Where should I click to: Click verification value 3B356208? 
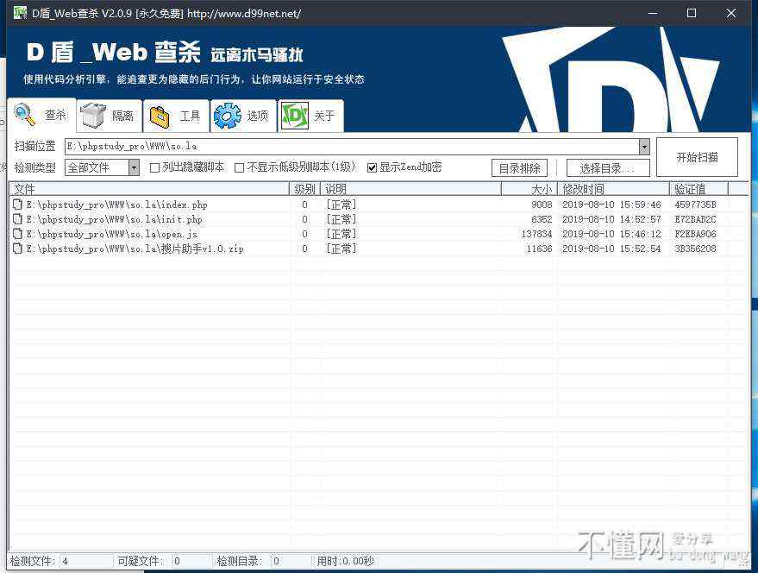pyautogui.click(x=695, y=249)
